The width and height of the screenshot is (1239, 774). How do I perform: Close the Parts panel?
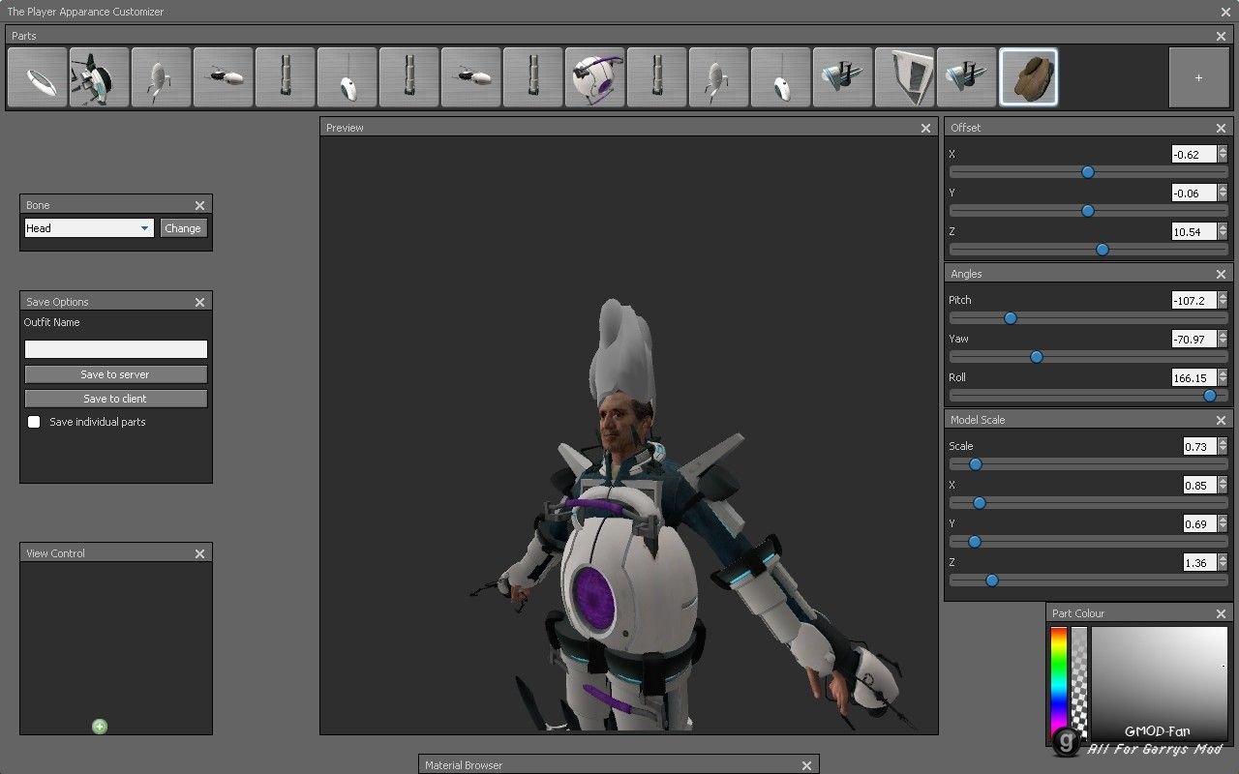1221,36
